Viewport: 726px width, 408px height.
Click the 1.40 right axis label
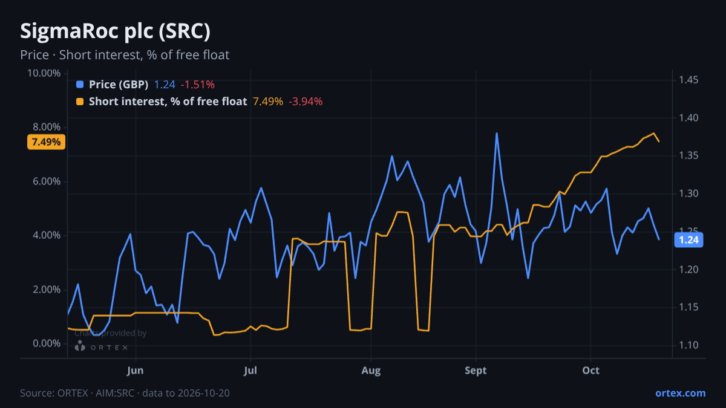point(688,118)
